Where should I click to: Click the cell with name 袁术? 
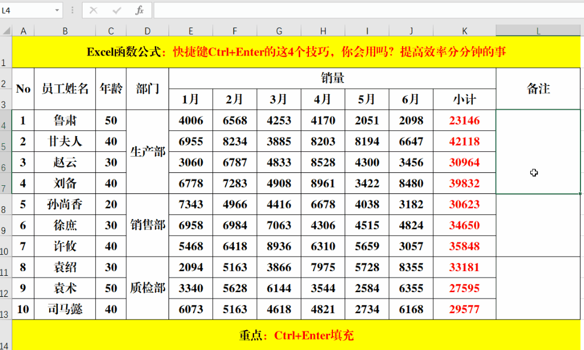pos(65,288)
